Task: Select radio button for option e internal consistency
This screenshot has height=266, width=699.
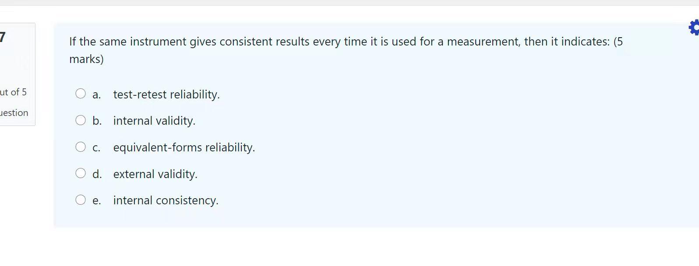Action: pyautogui.click(x=81, y=199)
